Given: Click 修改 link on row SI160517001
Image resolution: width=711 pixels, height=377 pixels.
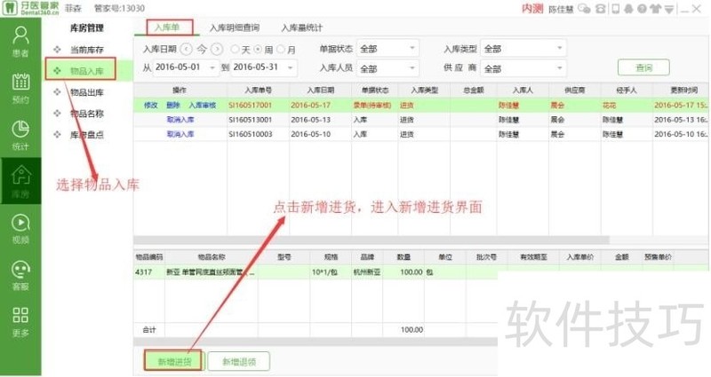Looking at the screenshot, I should (x=150, y=105).
